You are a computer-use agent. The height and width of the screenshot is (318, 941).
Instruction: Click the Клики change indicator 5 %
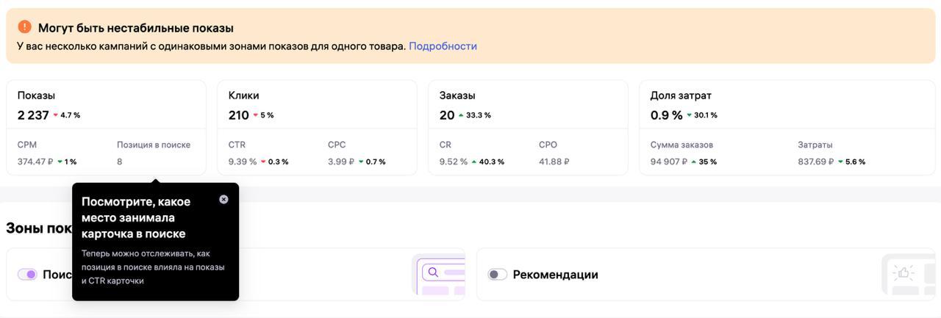pyautogui.click(x=263, y=115)
